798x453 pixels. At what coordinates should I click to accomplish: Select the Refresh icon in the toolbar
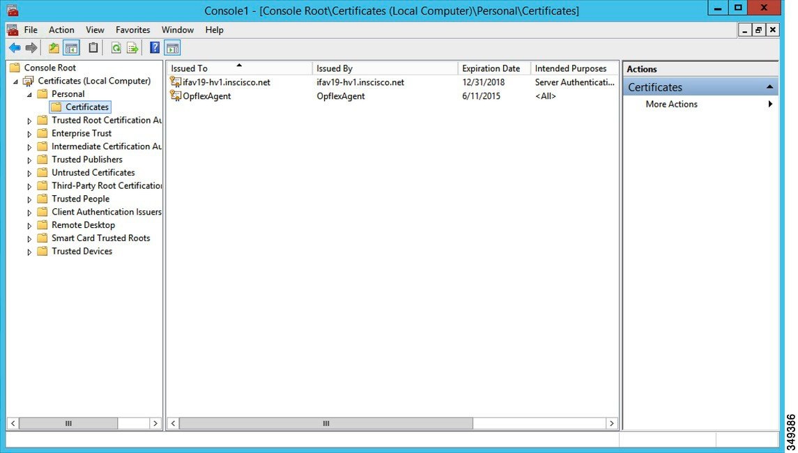116,47
